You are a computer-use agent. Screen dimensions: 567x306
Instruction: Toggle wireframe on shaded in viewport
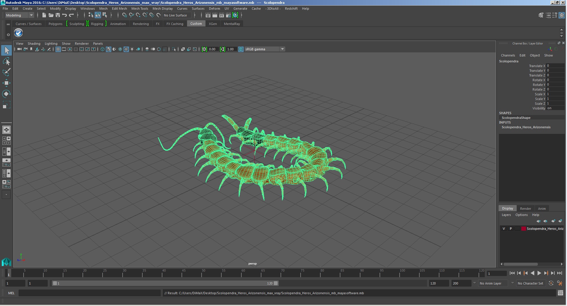[120, 49]
